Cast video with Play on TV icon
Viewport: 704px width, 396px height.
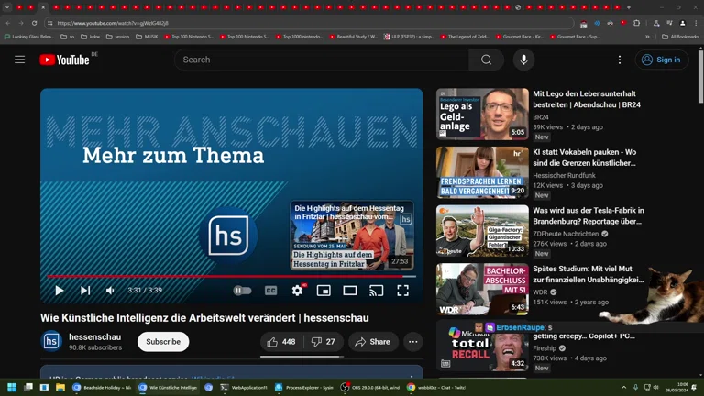click(x=376, y=291)
